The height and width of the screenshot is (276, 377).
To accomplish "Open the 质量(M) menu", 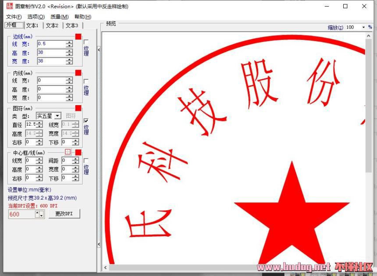I will (59, 17).
